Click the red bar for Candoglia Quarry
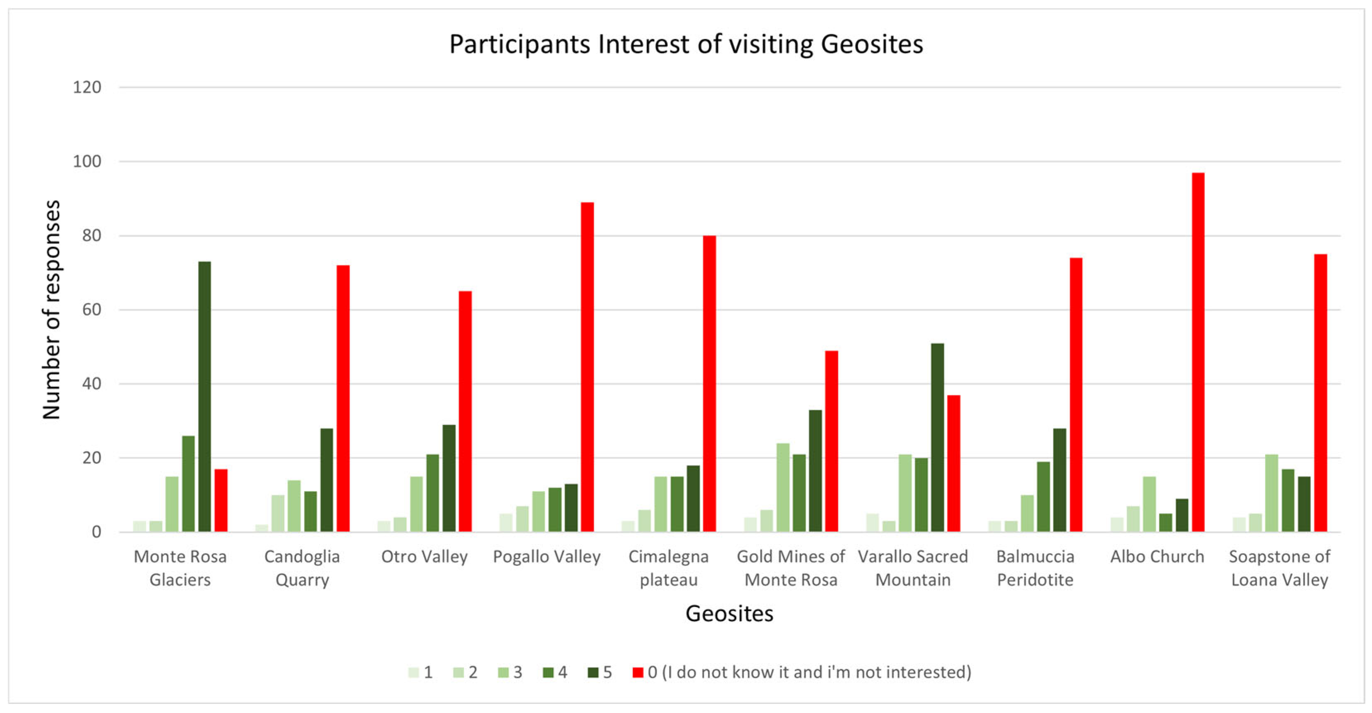Image resolution: width=1372 pixels, height=713 pixels. click(x=343, y=398)
